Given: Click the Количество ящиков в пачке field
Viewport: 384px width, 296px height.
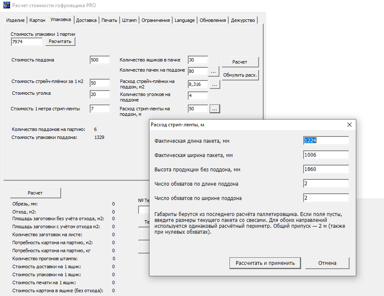Looking at the screenshot, I should click(x=198, y=60).
